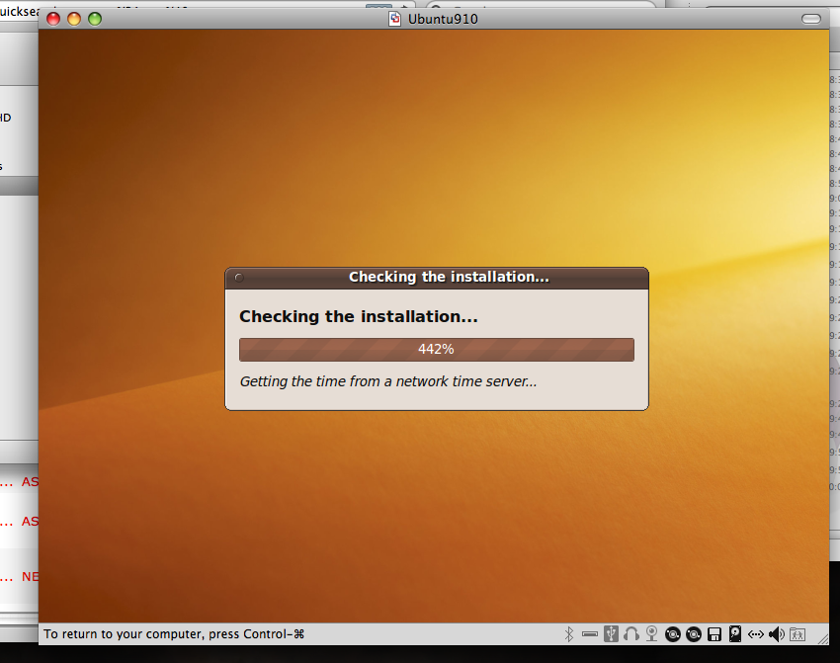The height and width of the screenshot is (663, 840).
Task: Click the webcam device icon in status bar
Action: click(652, 634)
